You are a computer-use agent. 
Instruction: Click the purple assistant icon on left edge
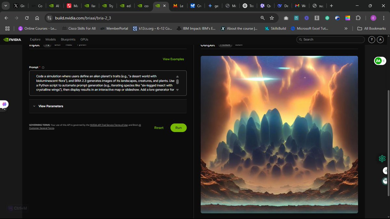coord(4,104)
